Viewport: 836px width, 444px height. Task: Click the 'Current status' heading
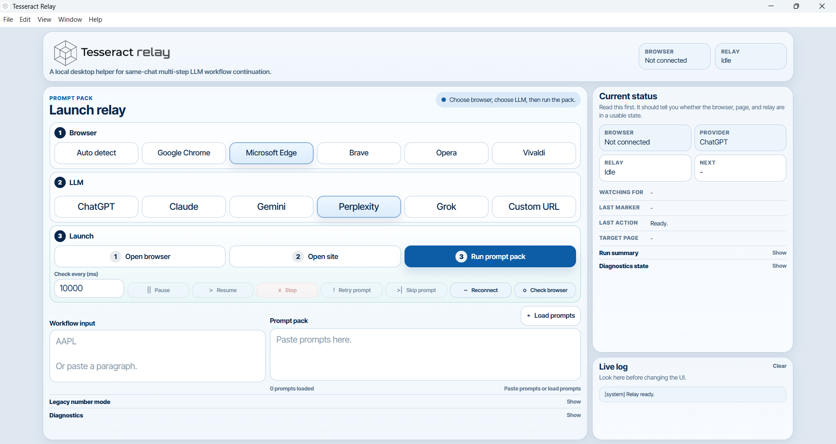[x=628, y=96]
